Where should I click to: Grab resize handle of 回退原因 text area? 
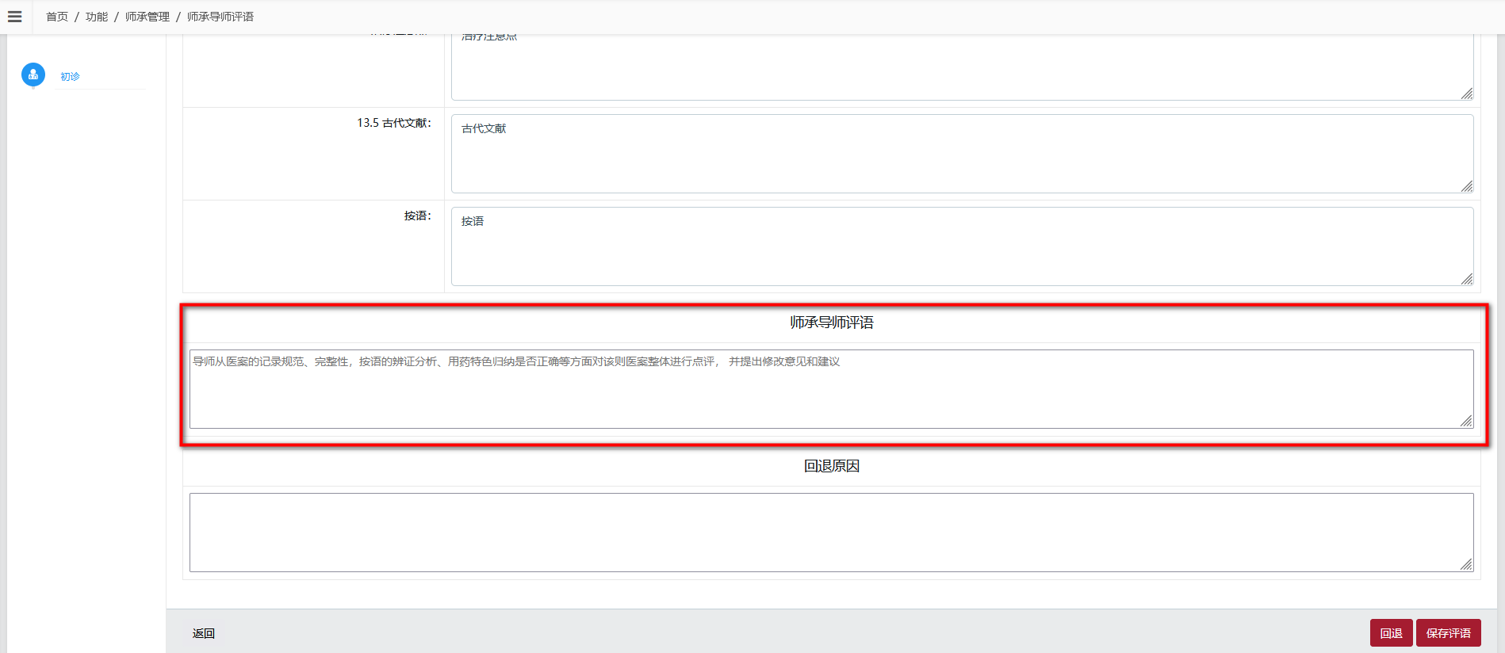click(1467, 565)
